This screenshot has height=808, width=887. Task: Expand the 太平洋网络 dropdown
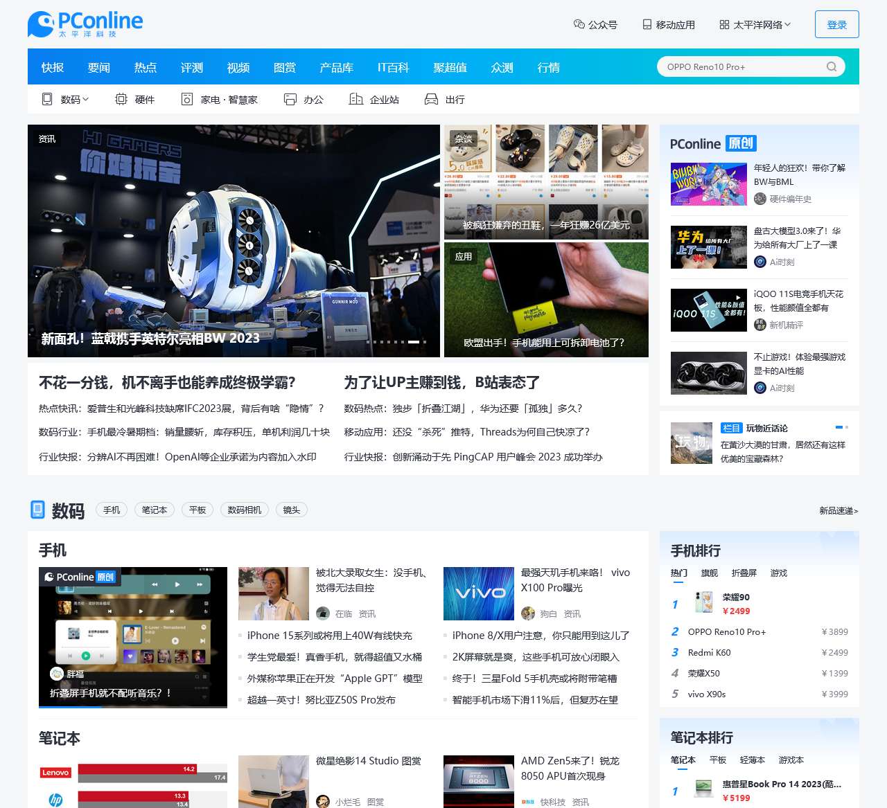pos(755,24)
